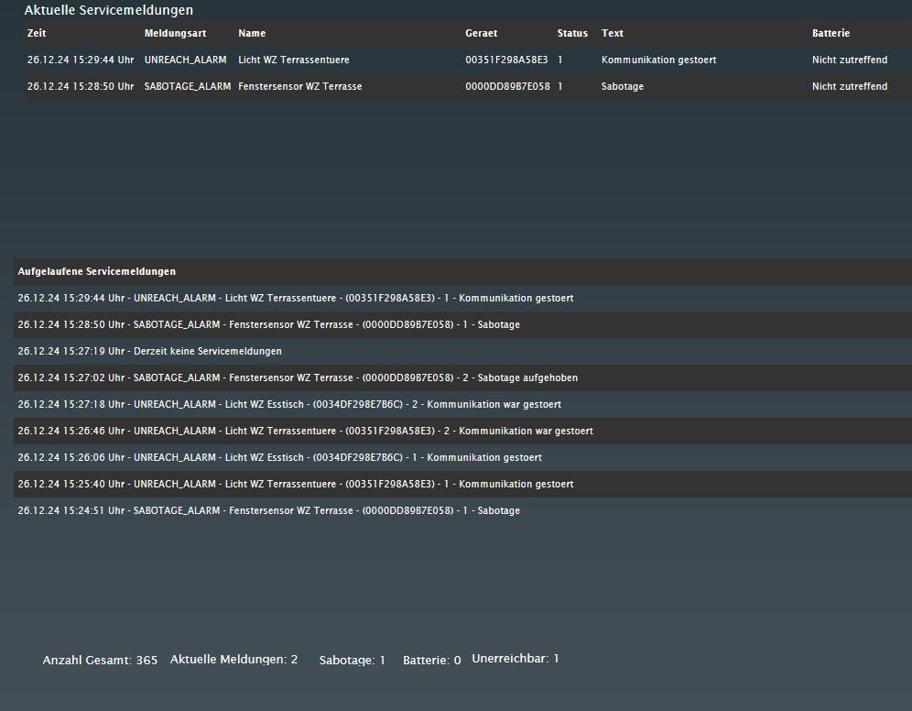Click the log entry from 15:28:50 Uhr

pos(268,324)
